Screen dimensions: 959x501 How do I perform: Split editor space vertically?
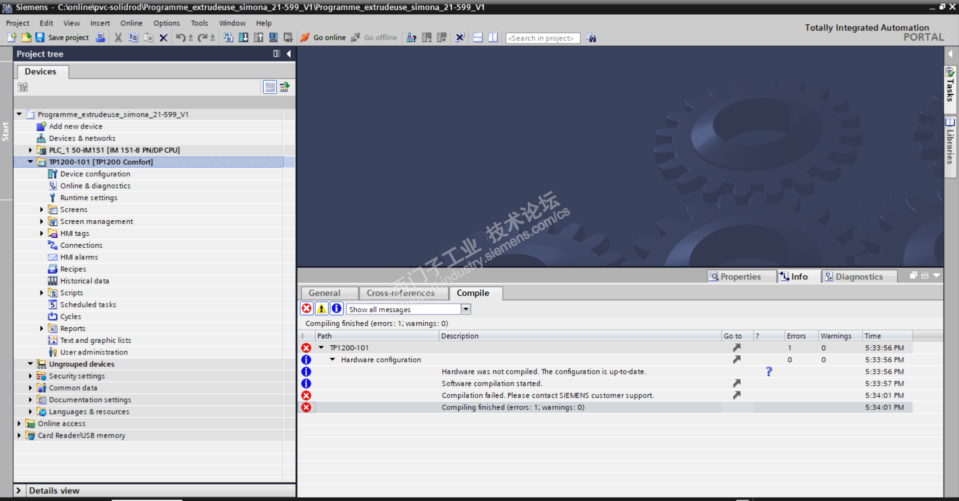pyautogui.click(x=493, y=38)
